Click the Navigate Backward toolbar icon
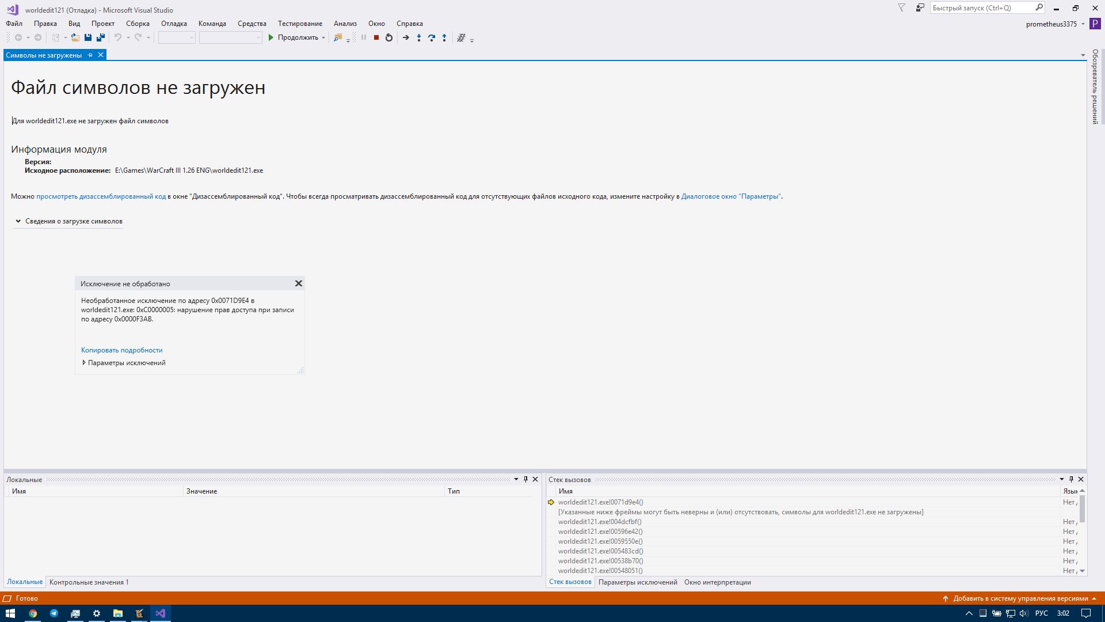Screen dimensions: 1105x622 (x=18, y=37)
